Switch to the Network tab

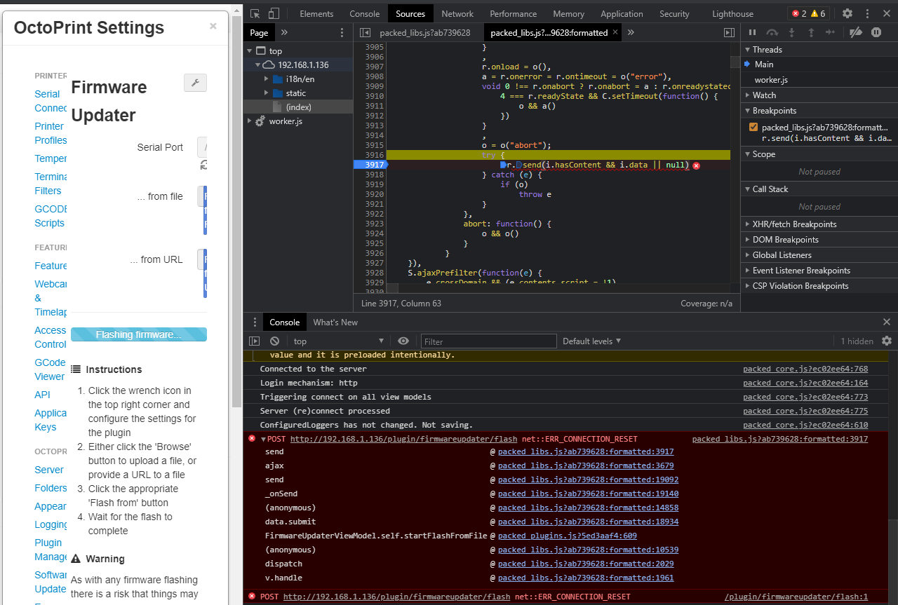(457, 13)
